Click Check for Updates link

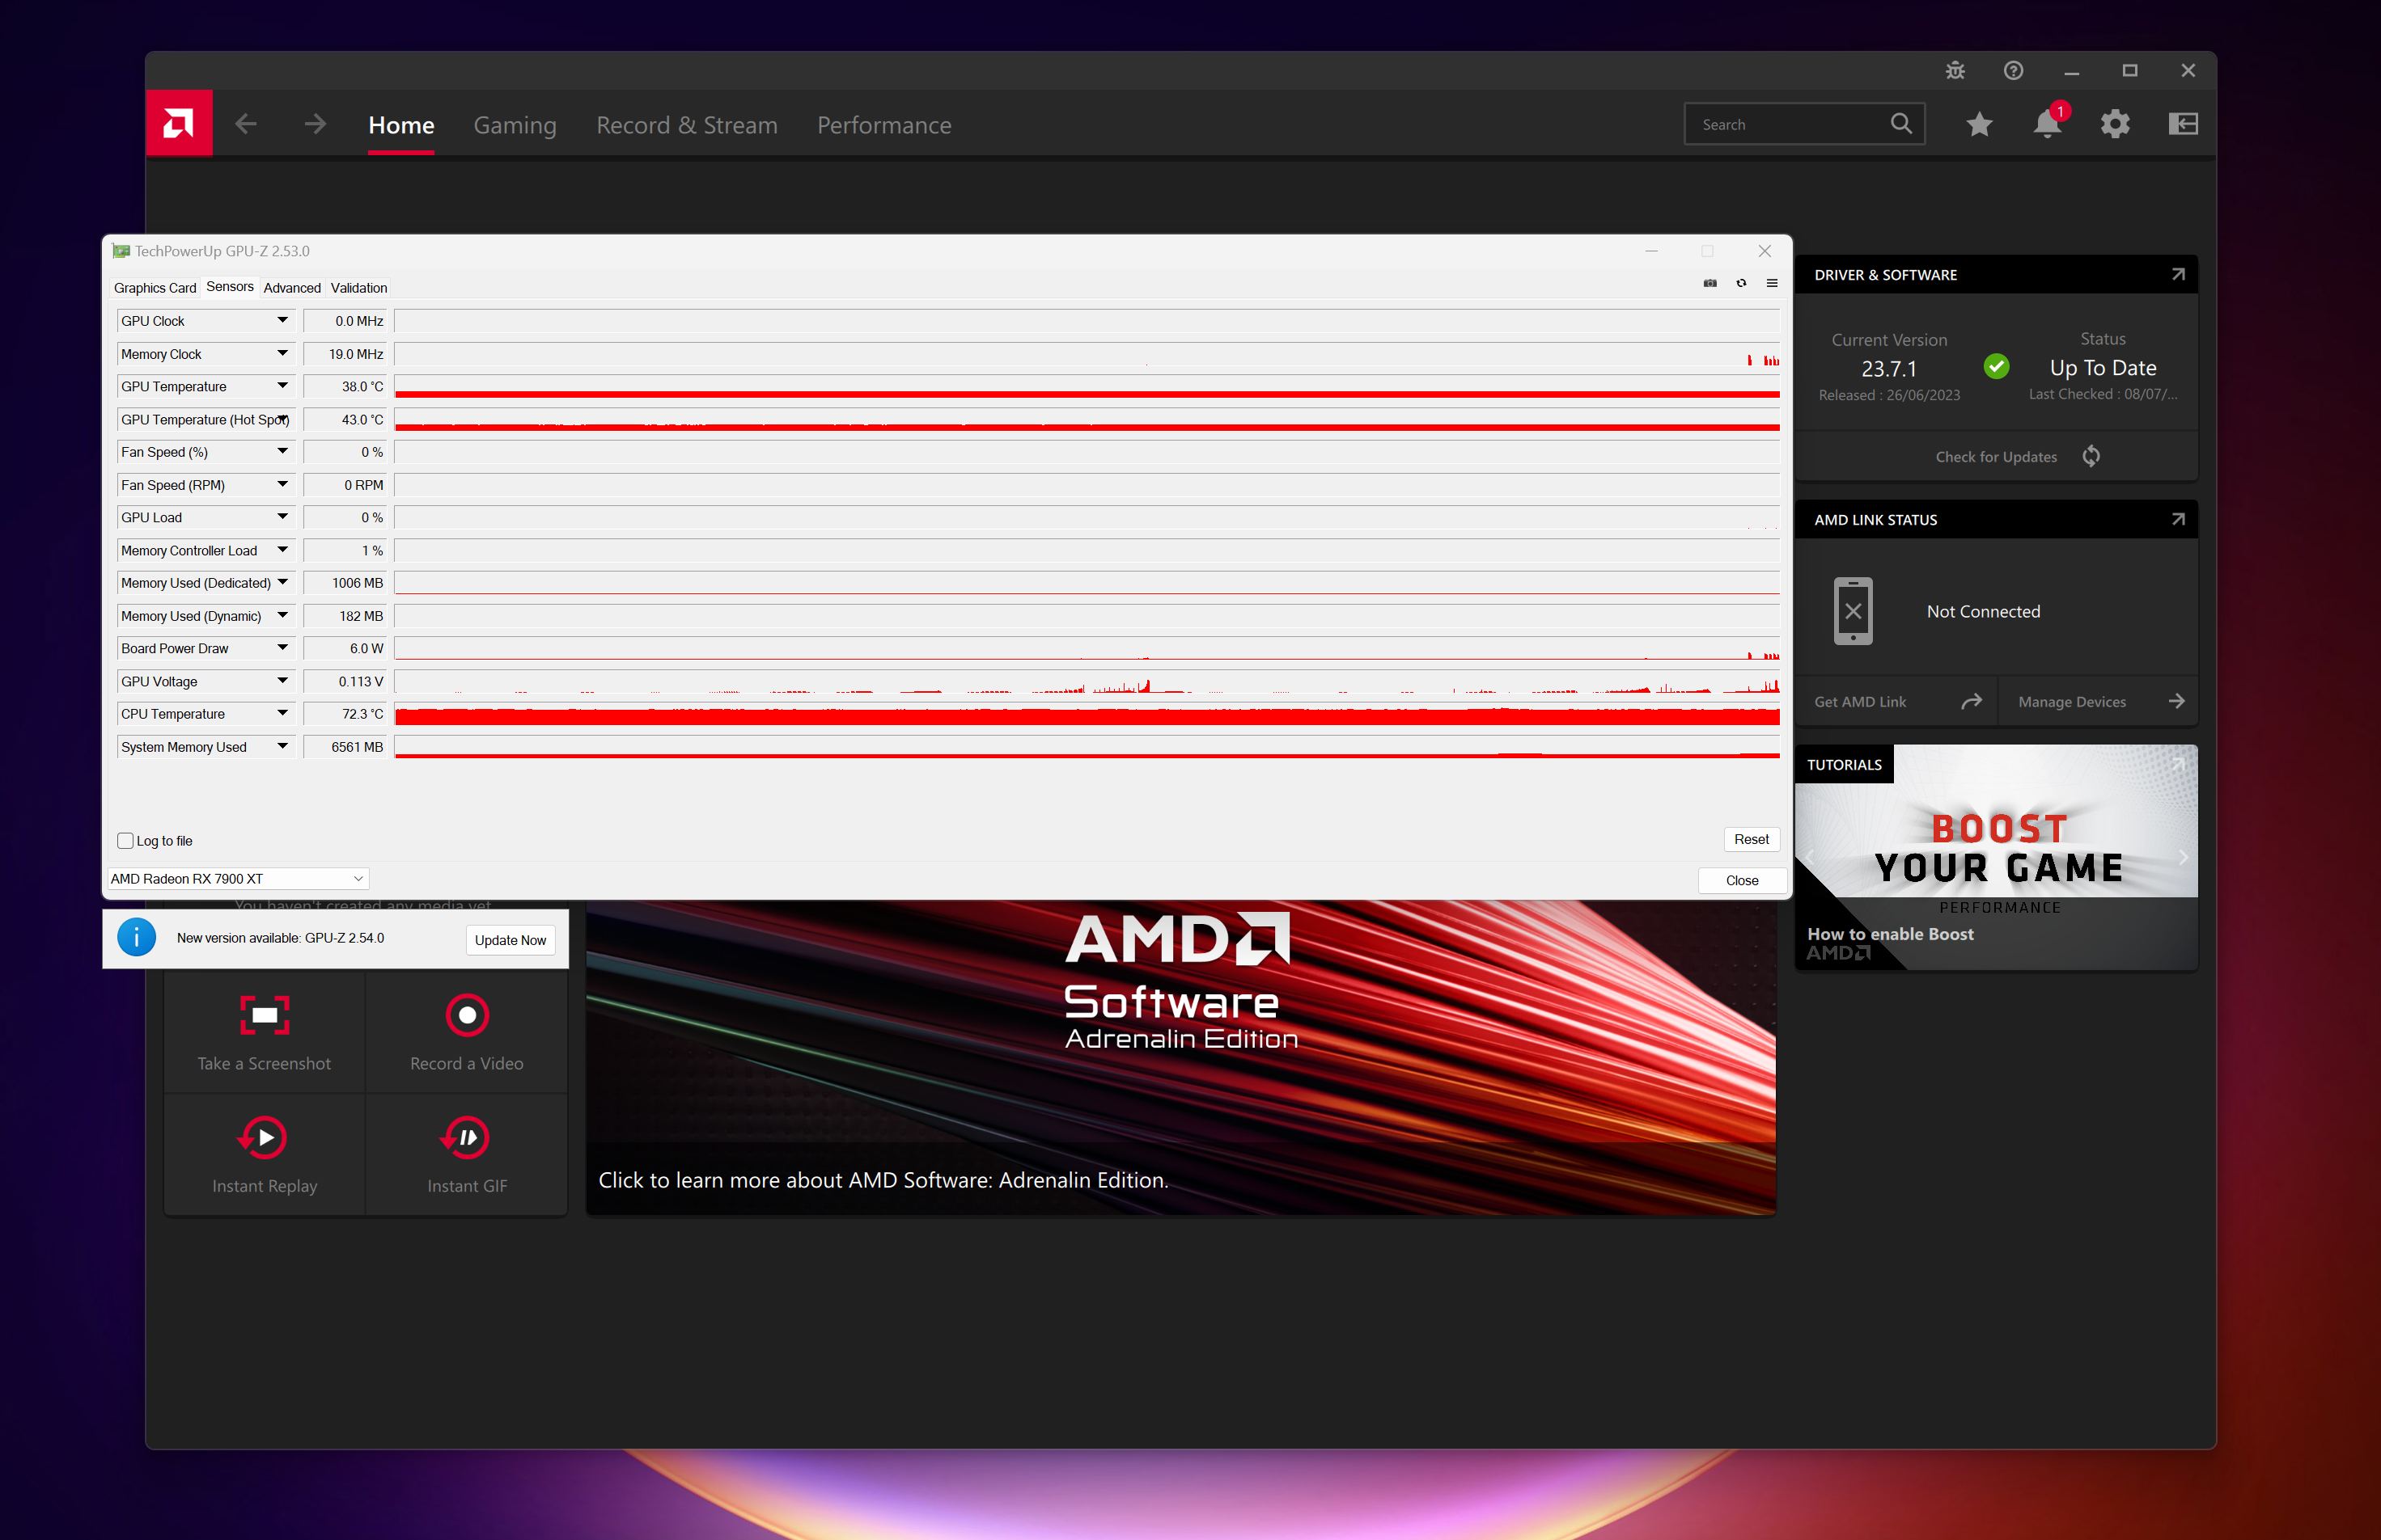1996,457
